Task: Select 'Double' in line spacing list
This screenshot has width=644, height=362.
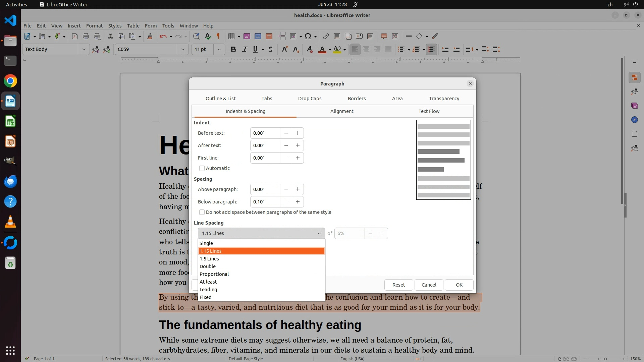Action: coord(208,266)
